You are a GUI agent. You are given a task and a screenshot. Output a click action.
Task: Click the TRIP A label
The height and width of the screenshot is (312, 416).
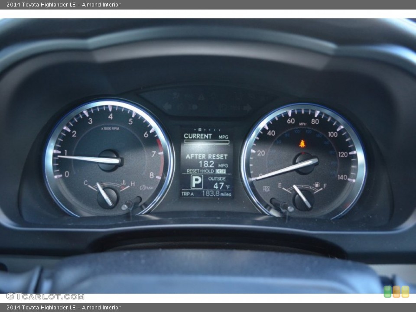[x=188, y=194]
